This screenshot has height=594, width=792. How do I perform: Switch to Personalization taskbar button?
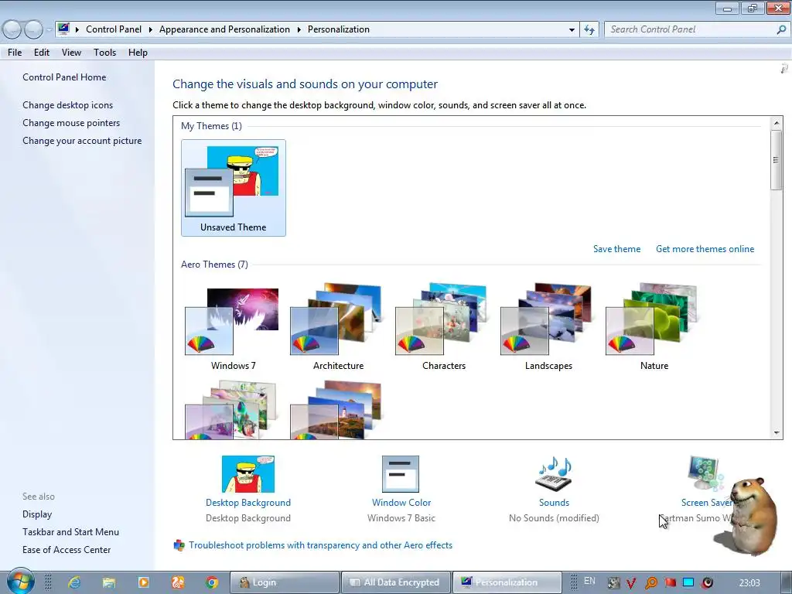[x=507, y=582]
